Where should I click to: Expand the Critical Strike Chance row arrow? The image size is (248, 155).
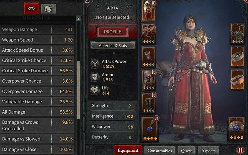pos(52,60)
